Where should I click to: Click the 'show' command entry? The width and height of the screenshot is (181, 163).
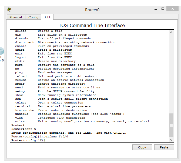(56, 95)
